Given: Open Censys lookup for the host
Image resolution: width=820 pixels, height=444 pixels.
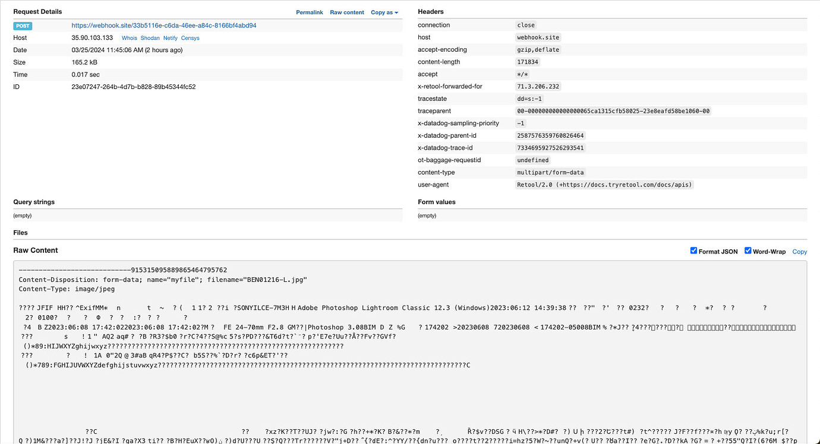Looking at the screenshot, I should (x=190, y=38).
